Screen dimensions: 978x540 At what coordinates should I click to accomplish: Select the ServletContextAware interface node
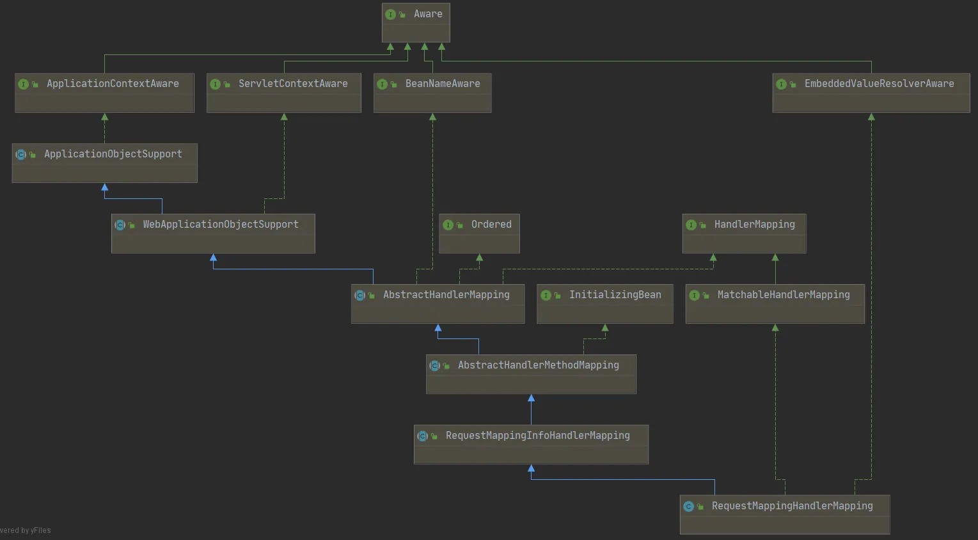pos(283,93)
